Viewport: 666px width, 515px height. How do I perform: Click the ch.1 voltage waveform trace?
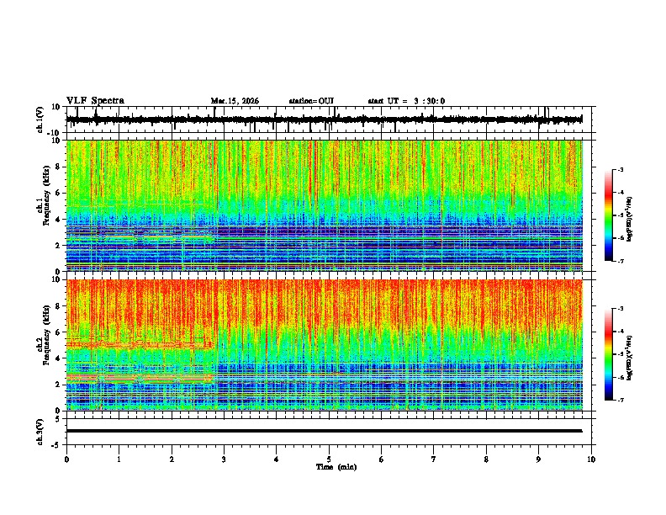[324, 119]
